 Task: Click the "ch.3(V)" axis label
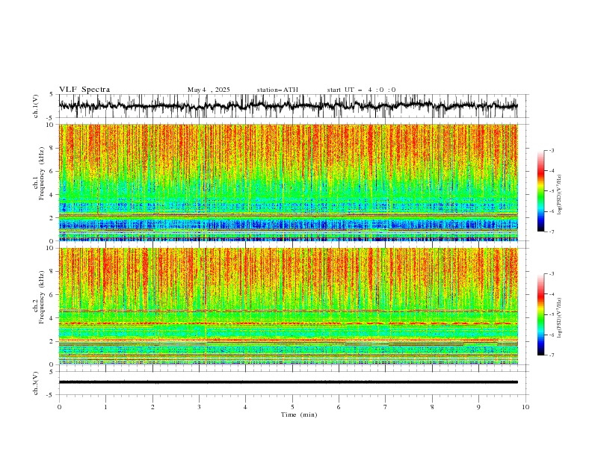(36, 383)
